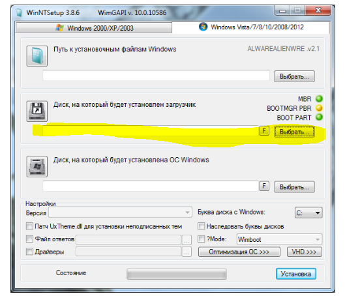Click the yellow BOOTMGR PBR status light
This screenshot has width=360, height=296.
coord(319,108)
